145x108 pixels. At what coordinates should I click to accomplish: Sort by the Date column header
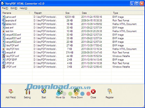click(96, 13)
